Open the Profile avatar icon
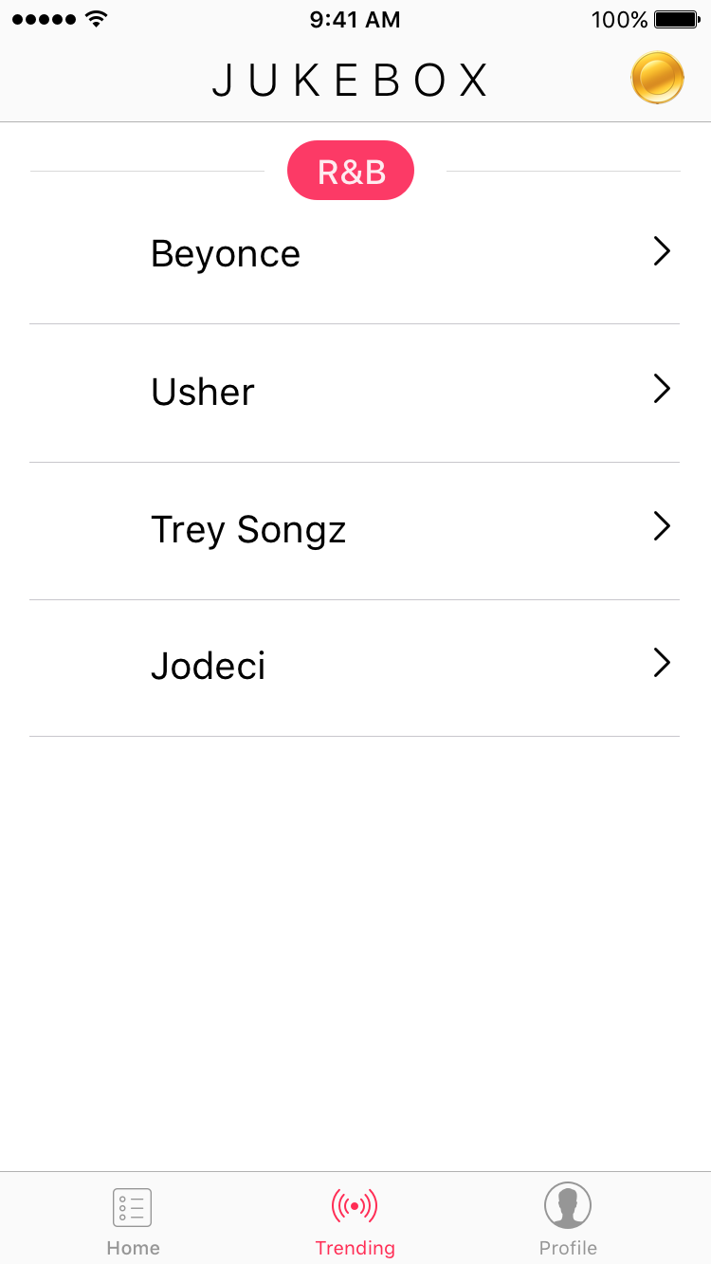This screenshot has height=1264, width=711. point(568,1205)
